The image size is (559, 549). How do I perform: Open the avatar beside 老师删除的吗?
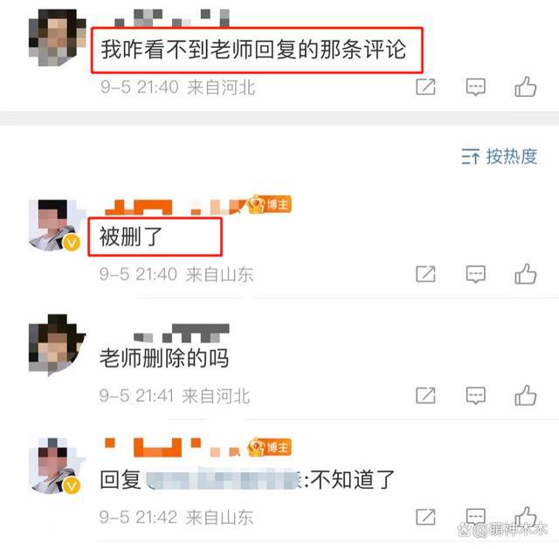(57, 344)
